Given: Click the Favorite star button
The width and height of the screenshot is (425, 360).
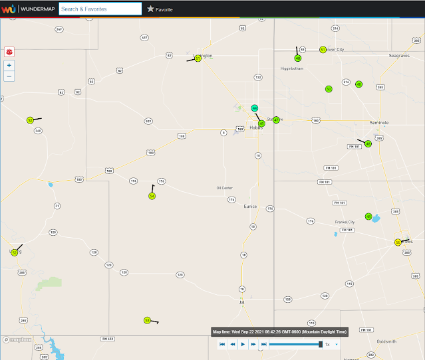Looking at the screenshot, I should pos(160,9).
